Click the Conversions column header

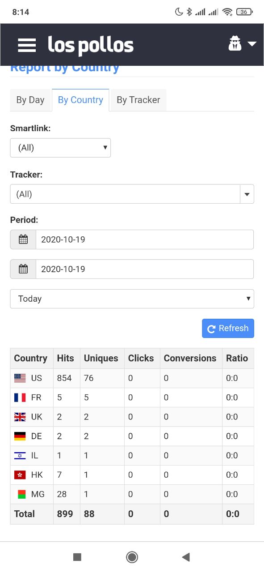190,358
